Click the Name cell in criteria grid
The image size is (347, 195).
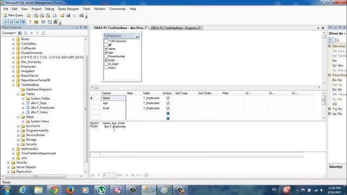pyautogui.click(x=113, y=98)
